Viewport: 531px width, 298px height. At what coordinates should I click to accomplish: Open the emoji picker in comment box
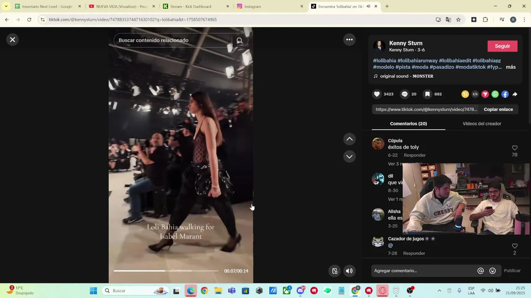[492, 271]
